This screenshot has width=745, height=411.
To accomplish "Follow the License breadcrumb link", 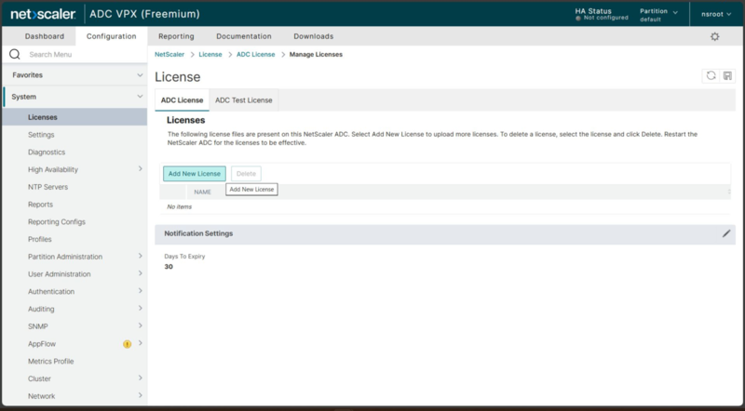I will point(210,55).
